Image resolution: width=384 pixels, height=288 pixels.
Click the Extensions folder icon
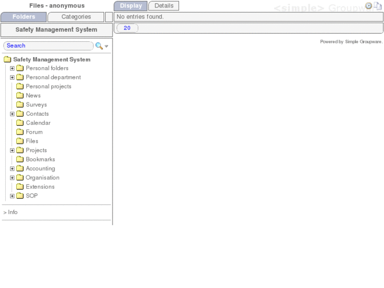pyautogui.click(x=20, y=187)
